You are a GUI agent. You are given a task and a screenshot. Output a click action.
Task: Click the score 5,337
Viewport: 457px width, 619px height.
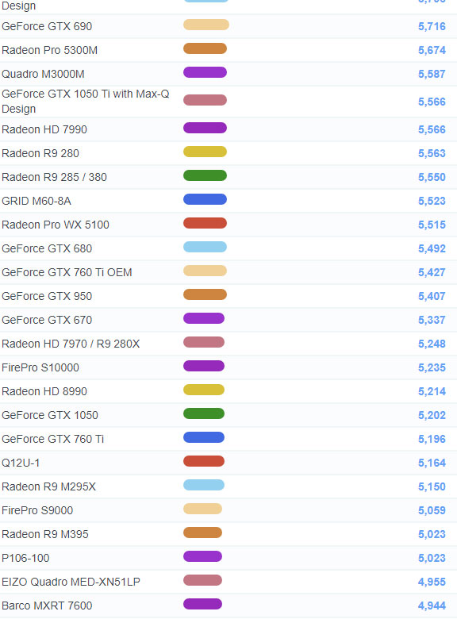click(432, 320)
